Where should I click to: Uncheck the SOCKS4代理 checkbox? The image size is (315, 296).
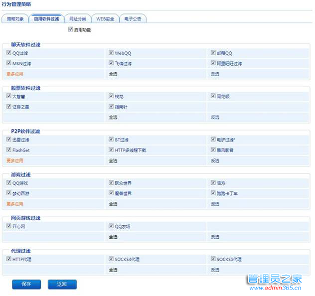(x=111, y=259)
